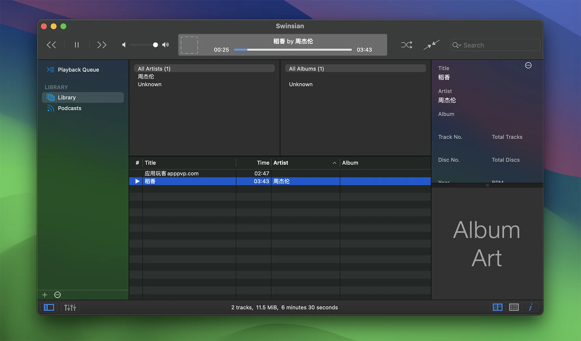Viewport: 581px width, 341px height.
Task: Skip to the next track
Action: [102, 45]
